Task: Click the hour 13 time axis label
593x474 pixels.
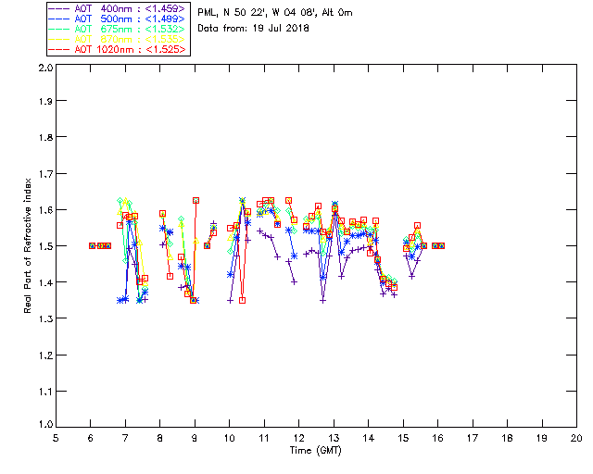Action: tap(334, 438)
